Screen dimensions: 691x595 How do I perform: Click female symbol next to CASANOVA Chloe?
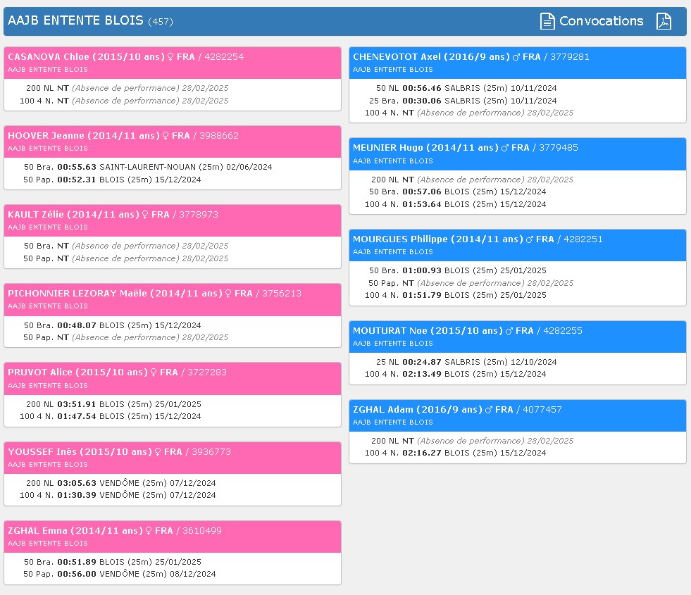point(170,57)
